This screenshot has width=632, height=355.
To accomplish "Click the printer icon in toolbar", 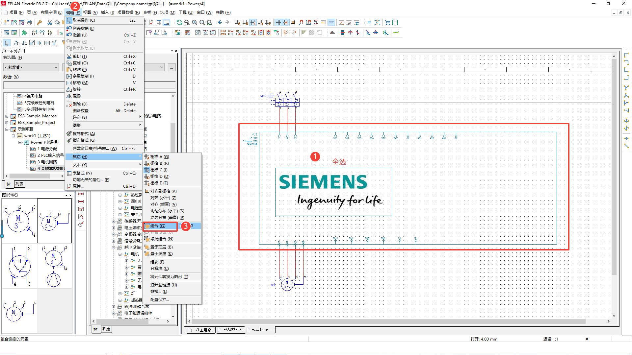I will (x=29, y=22).
